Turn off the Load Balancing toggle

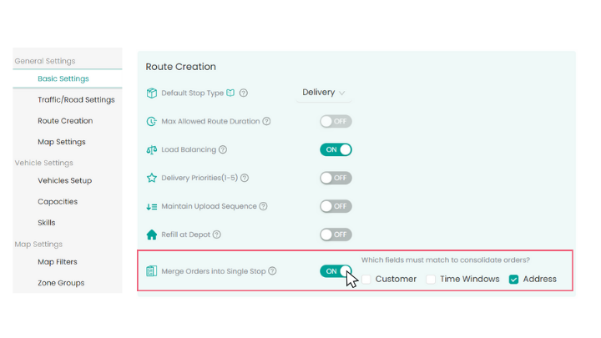click(x=336, y=149)
